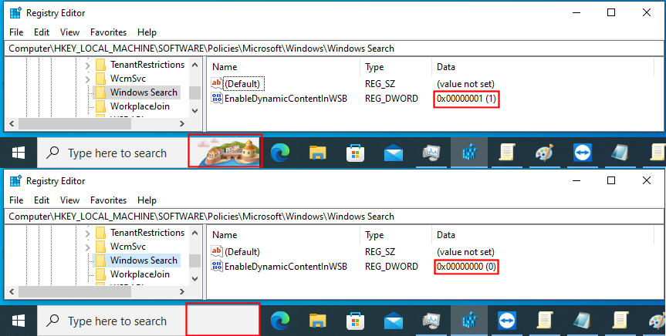This screenshot has height=336, width=666.
Task: Select TenantRestrictions folder label in upper window
Action: click(x=147, y=65)
